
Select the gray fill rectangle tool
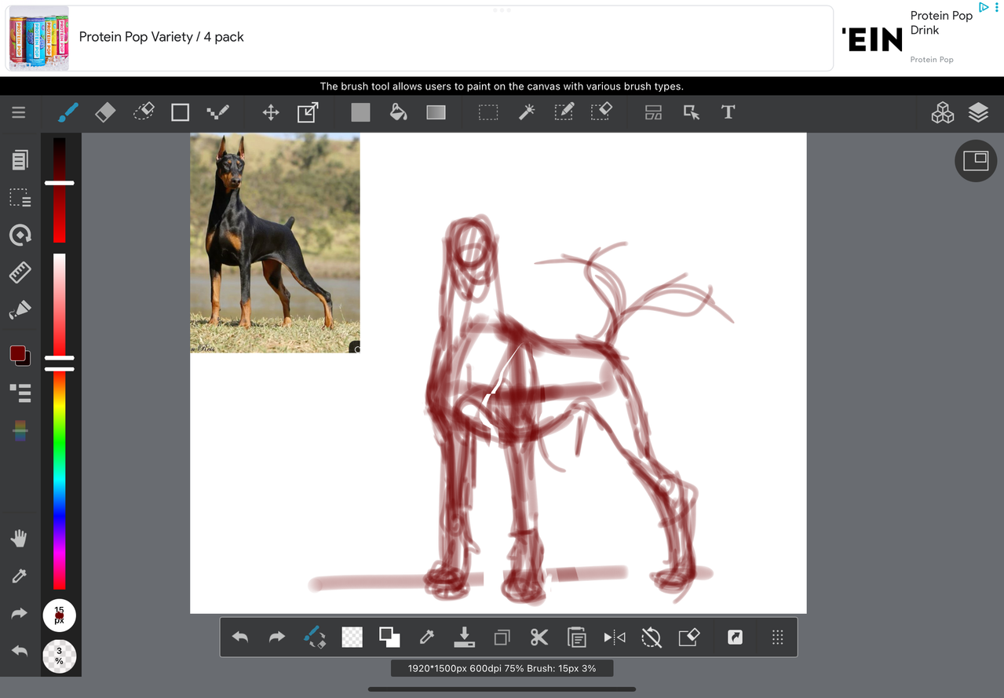[x=360, y=112]
